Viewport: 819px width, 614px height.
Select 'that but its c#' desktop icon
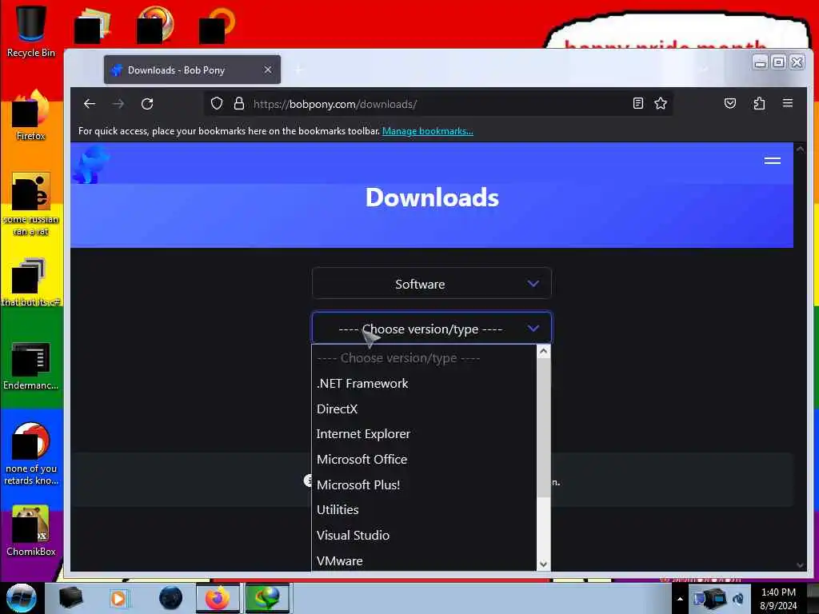(x=30, y=282)
